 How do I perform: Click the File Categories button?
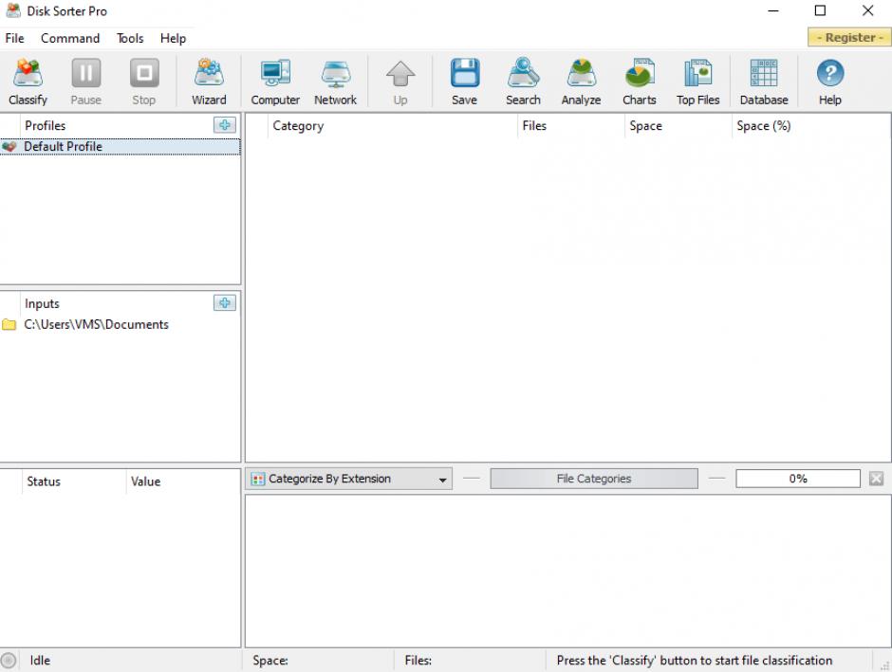594,479
